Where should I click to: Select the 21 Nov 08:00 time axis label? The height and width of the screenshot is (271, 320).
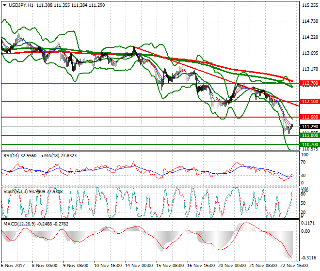tap(263, 266)
